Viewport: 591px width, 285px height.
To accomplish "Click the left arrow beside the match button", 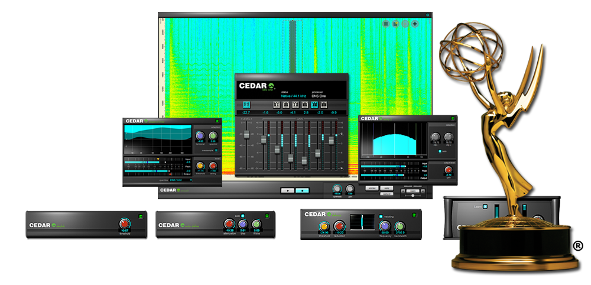I will (x=403, y=191).
